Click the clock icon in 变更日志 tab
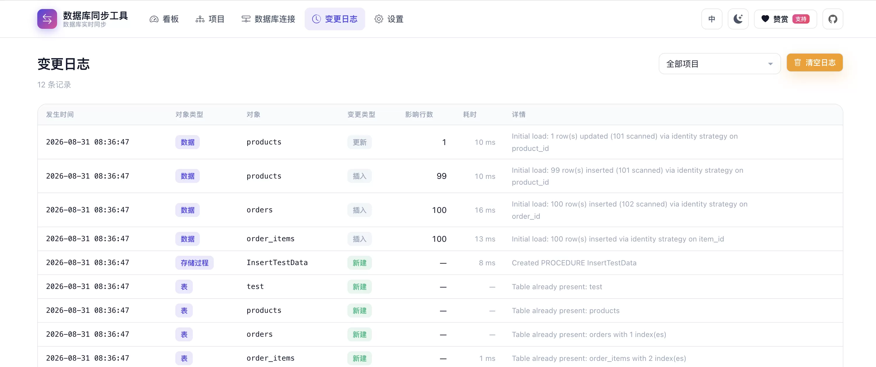 point(316,19)
